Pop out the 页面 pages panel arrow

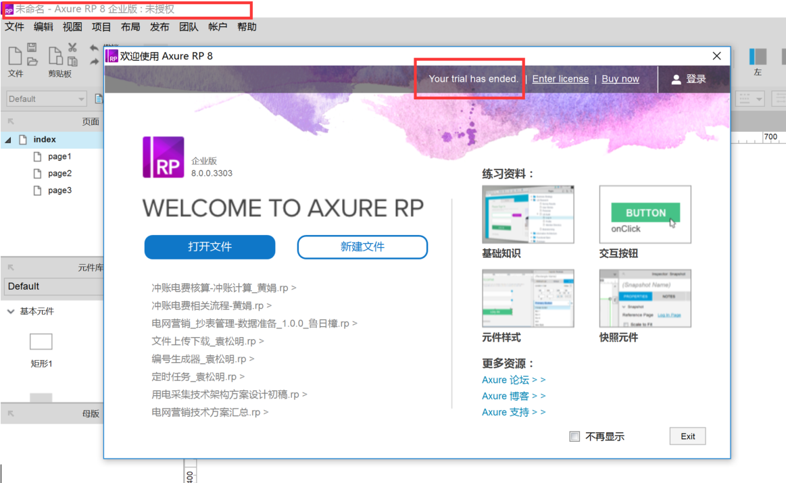tap(11, 121)
